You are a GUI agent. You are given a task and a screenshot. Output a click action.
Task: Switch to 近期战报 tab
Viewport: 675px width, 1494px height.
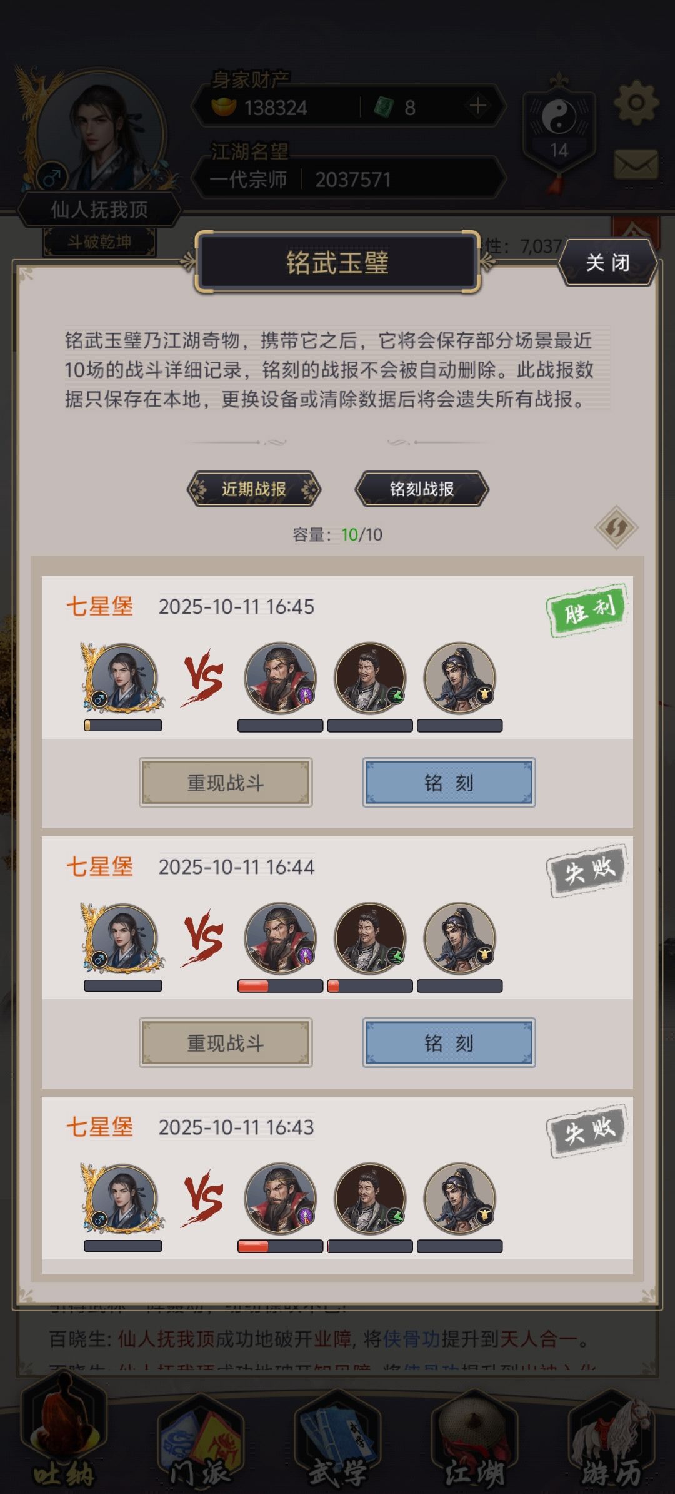pos(254,489)
